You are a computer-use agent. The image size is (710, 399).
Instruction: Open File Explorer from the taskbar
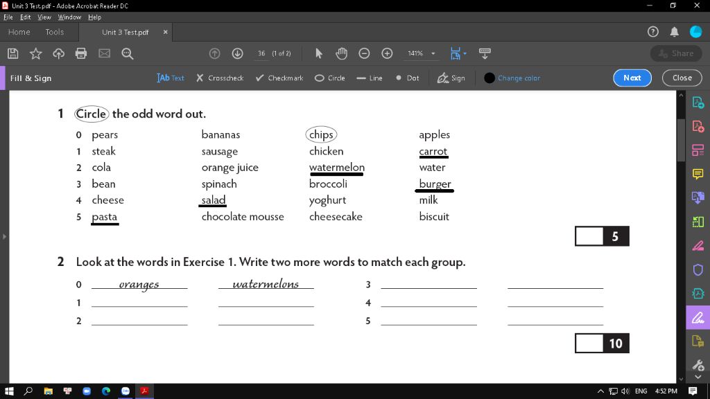click(x=48, y=391)
